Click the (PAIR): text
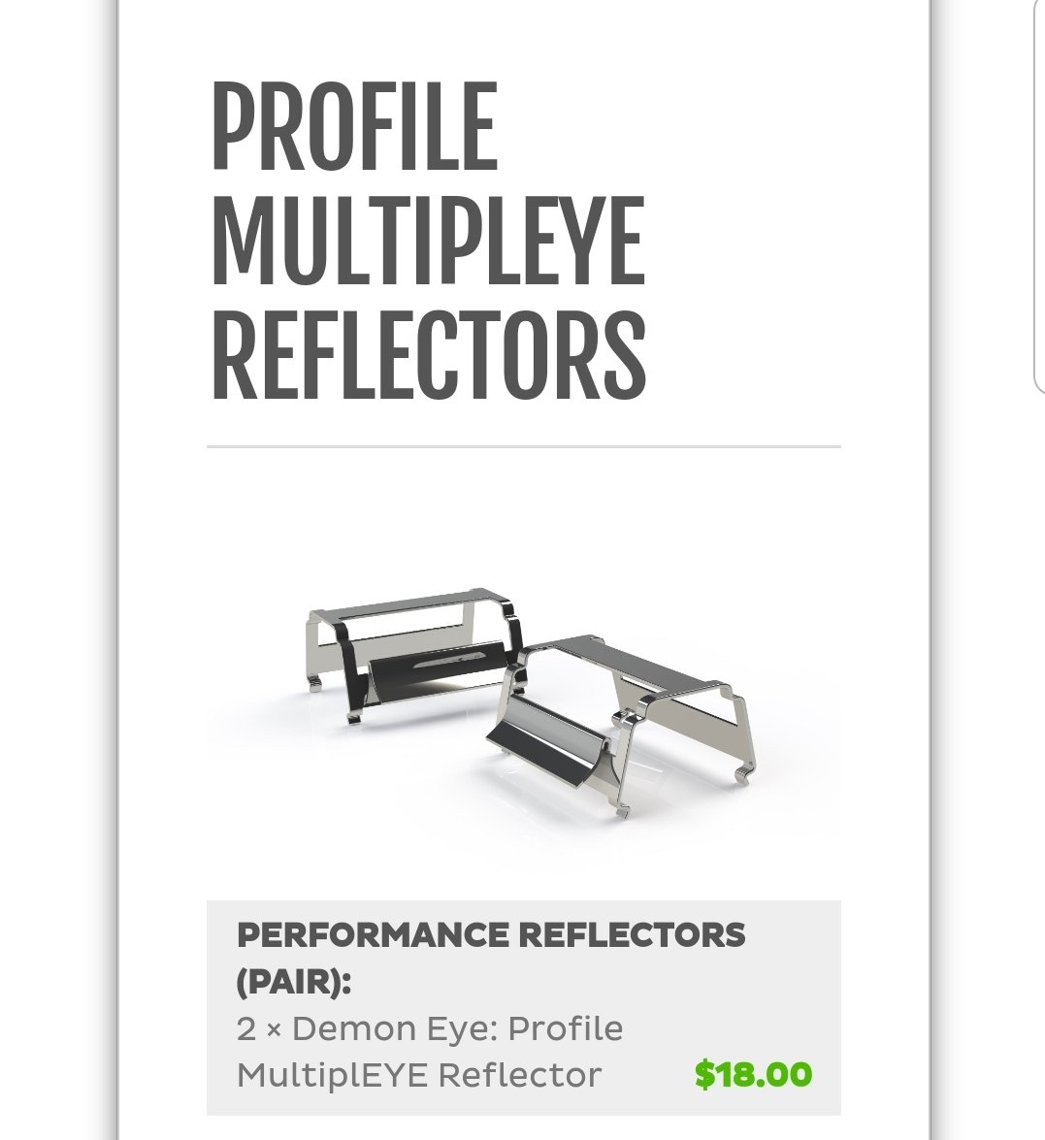Screen dimensions: 1045x1140 click(295, 982)
